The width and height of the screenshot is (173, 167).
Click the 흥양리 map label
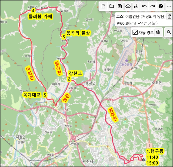pos(159,129)
